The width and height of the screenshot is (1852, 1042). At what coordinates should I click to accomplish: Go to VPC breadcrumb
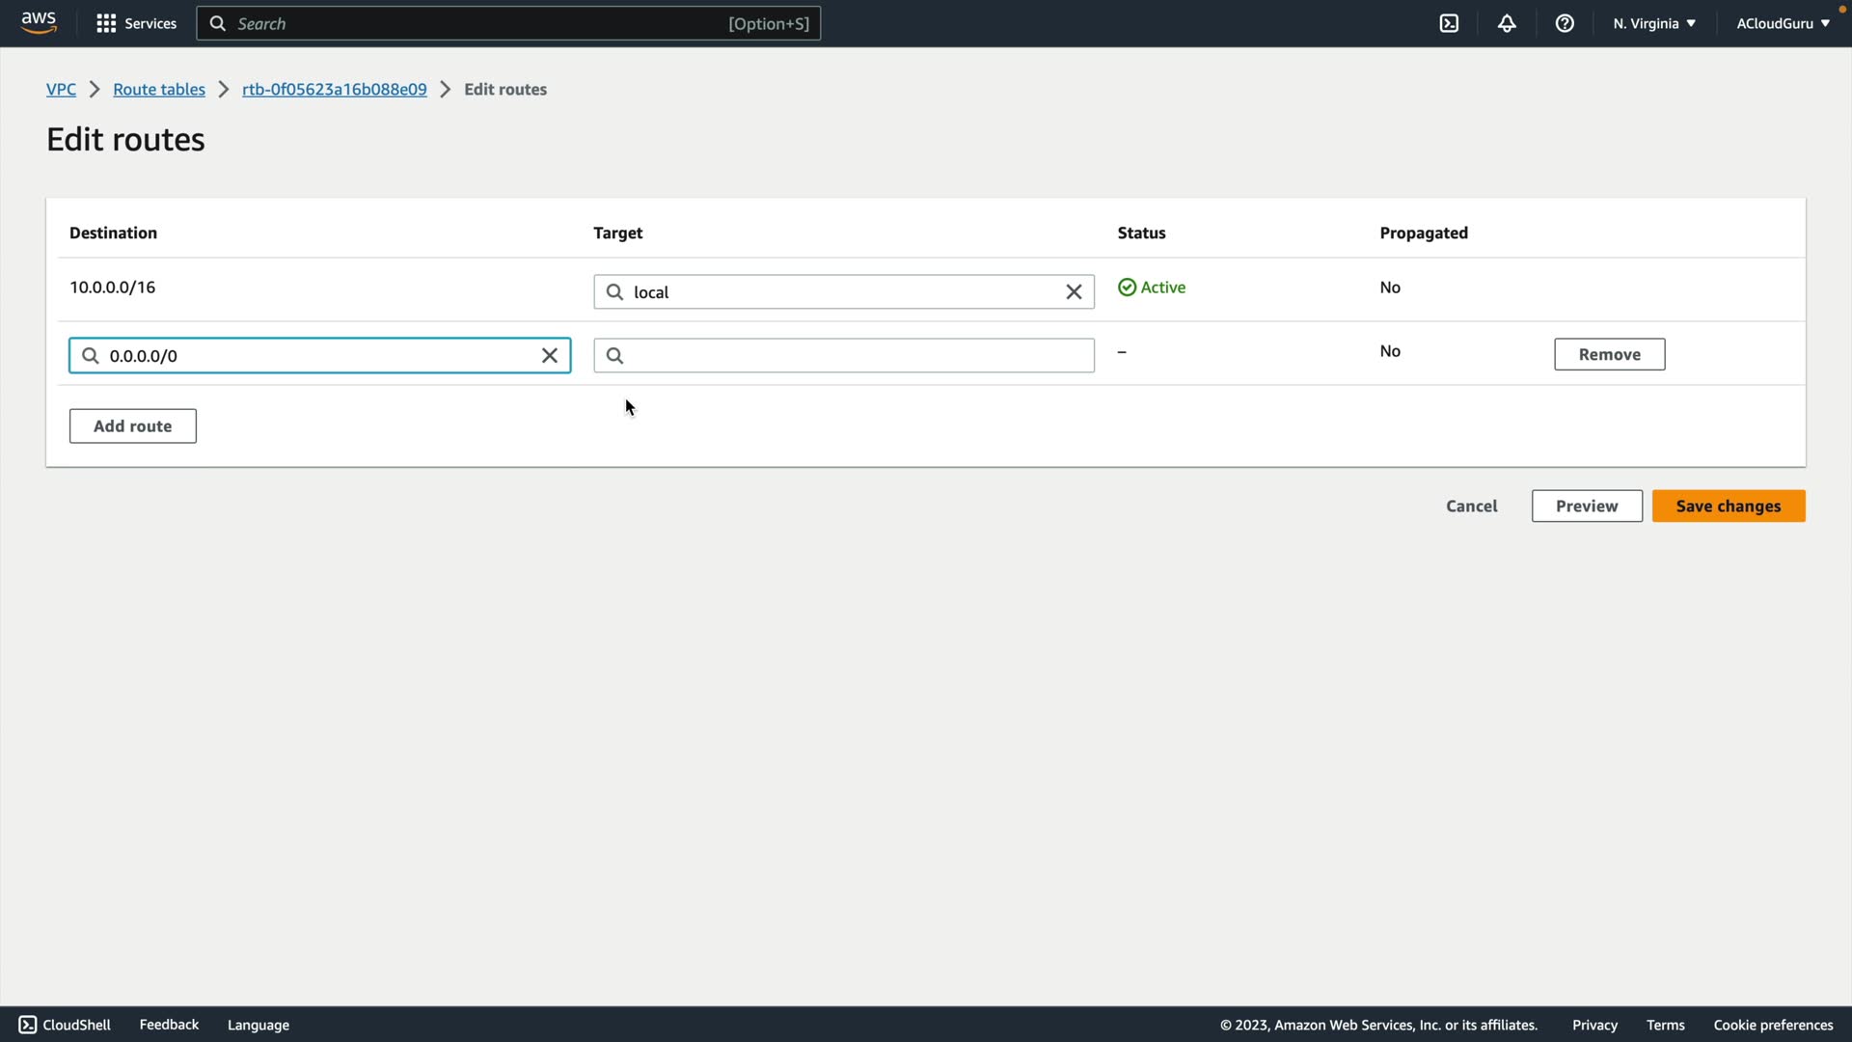(x=61, y=89)
